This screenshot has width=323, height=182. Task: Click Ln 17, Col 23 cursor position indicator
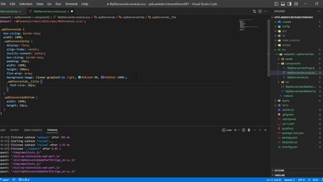(274, 180)
